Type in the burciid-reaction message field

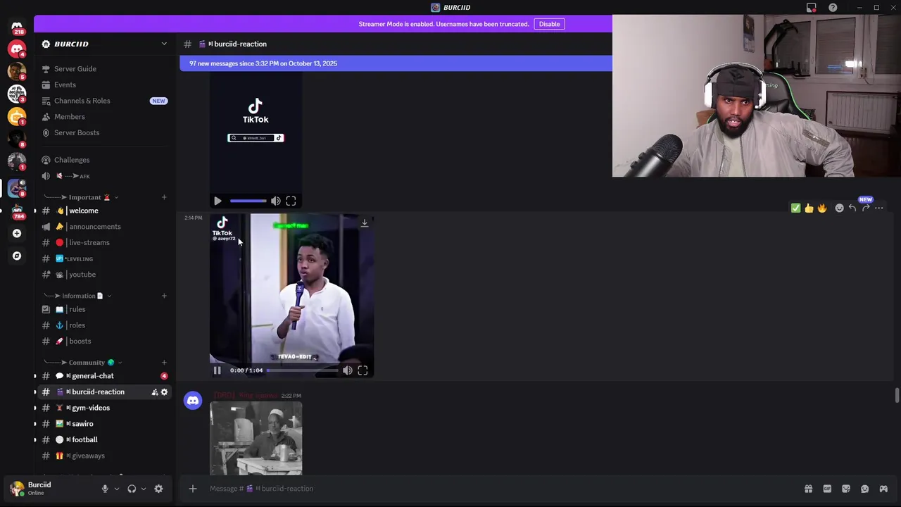coord(500,489)
